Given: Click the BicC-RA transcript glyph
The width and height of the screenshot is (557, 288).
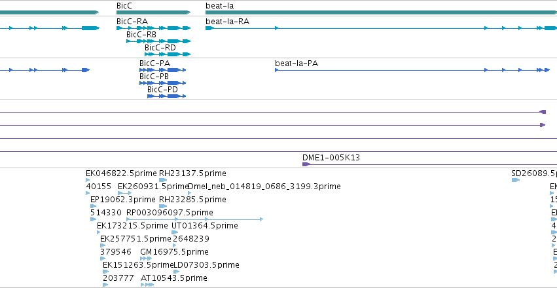Looking at the screenshot, I should coord(153,28).
